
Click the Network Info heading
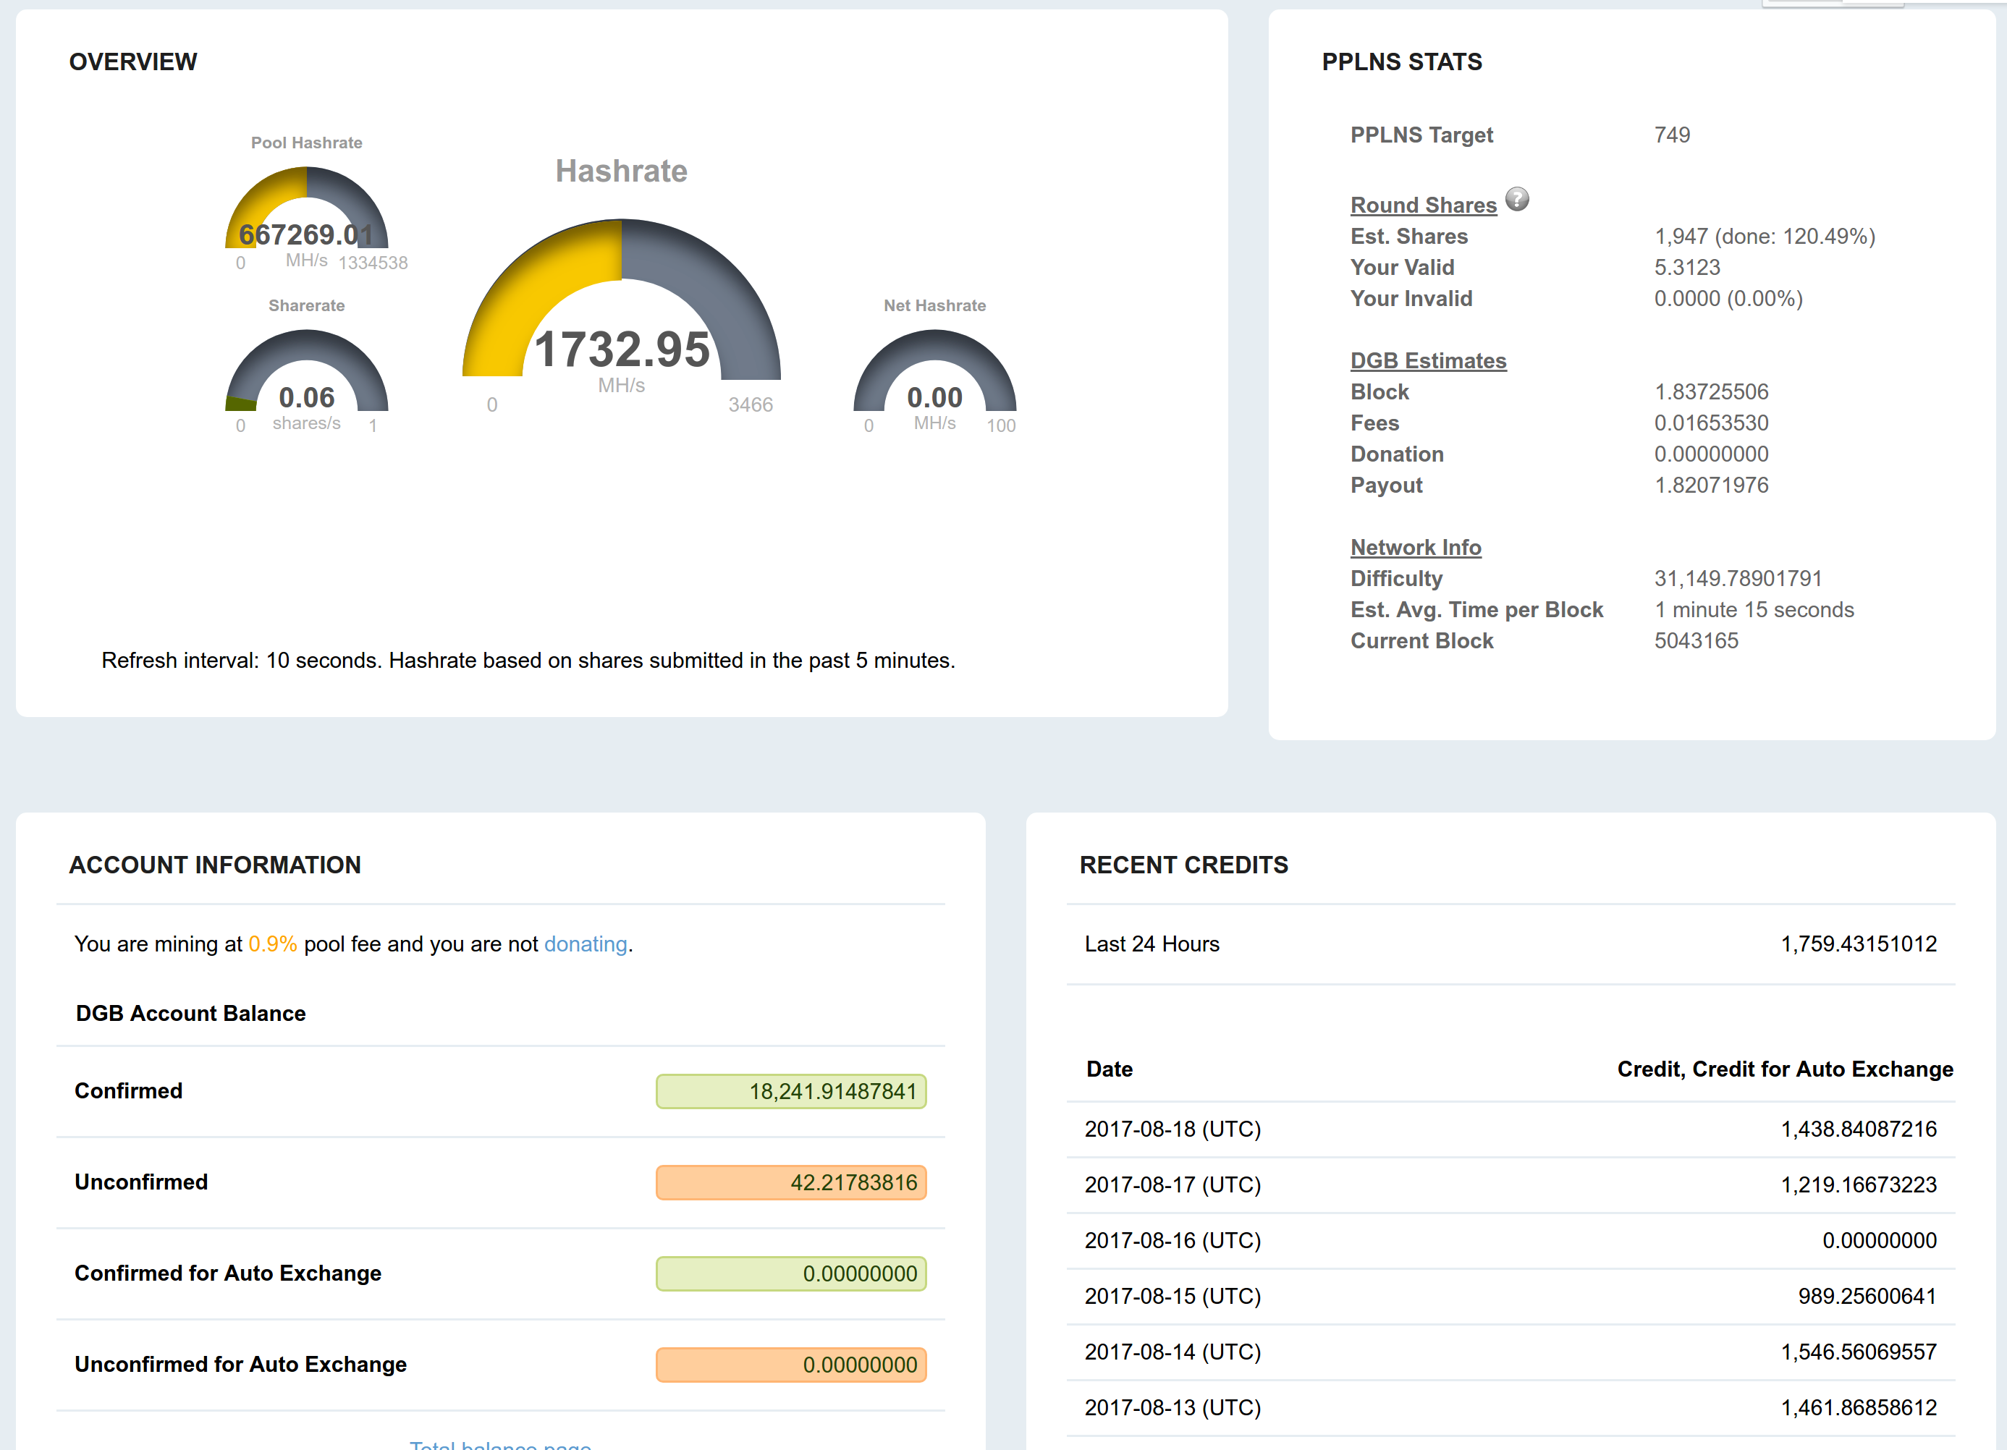[x=1416, y=548]
